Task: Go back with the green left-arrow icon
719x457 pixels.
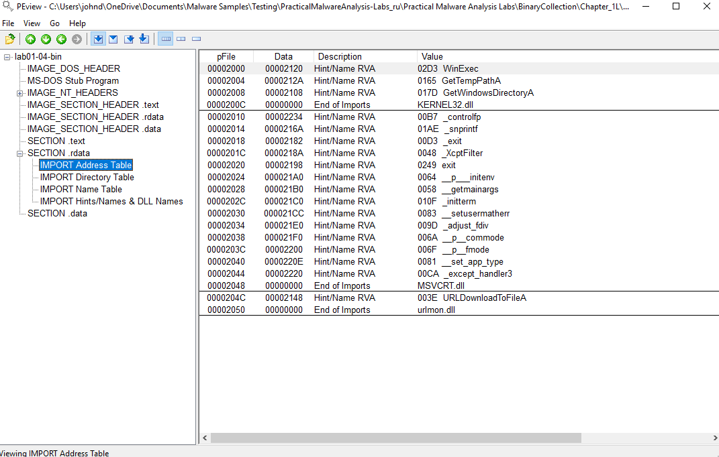Action: click(61, 39)
